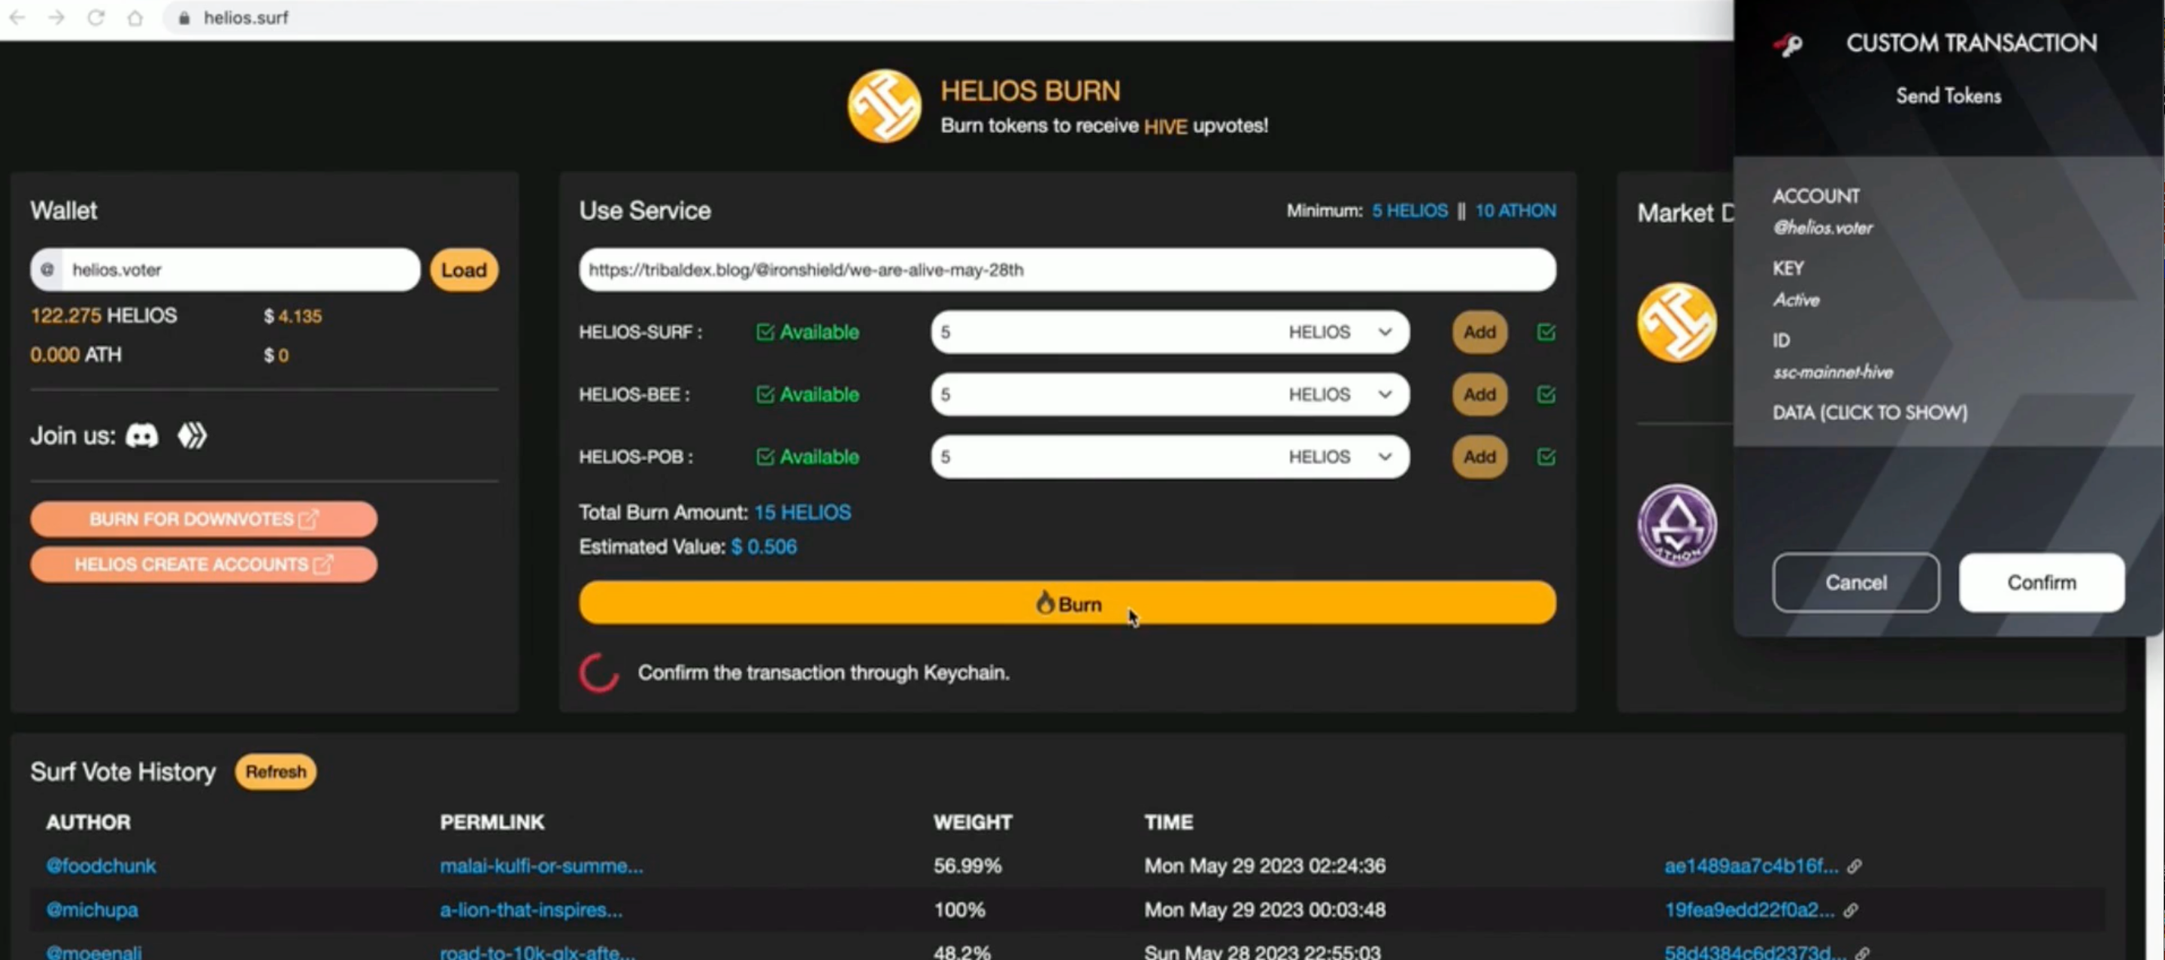Click the Helios Burn logo in header
The width and height of the screenshot is (2165, 960).
click(x=884, y=107)
